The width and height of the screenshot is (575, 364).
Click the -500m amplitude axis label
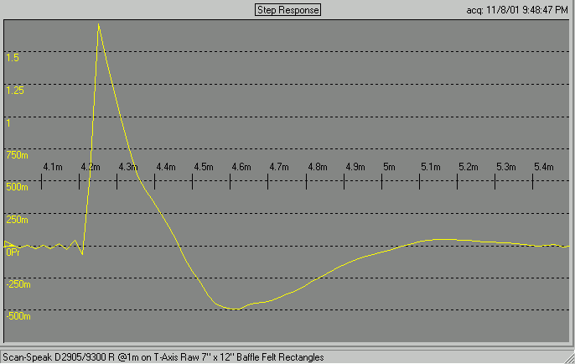18,317
